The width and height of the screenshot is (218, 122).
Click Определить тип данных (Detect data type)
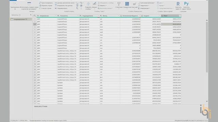tap(64, 5)
